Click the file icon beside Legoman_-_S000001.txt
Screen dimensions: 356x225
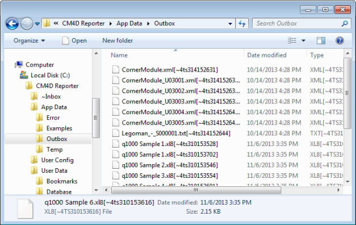tap(116, 134)
